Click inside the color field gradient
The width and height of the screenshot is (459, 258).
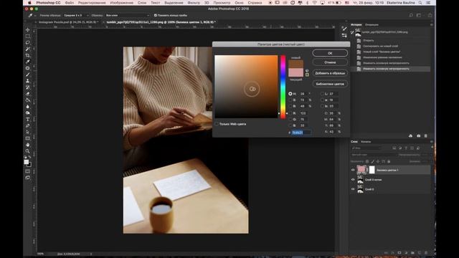click(246, 87)
